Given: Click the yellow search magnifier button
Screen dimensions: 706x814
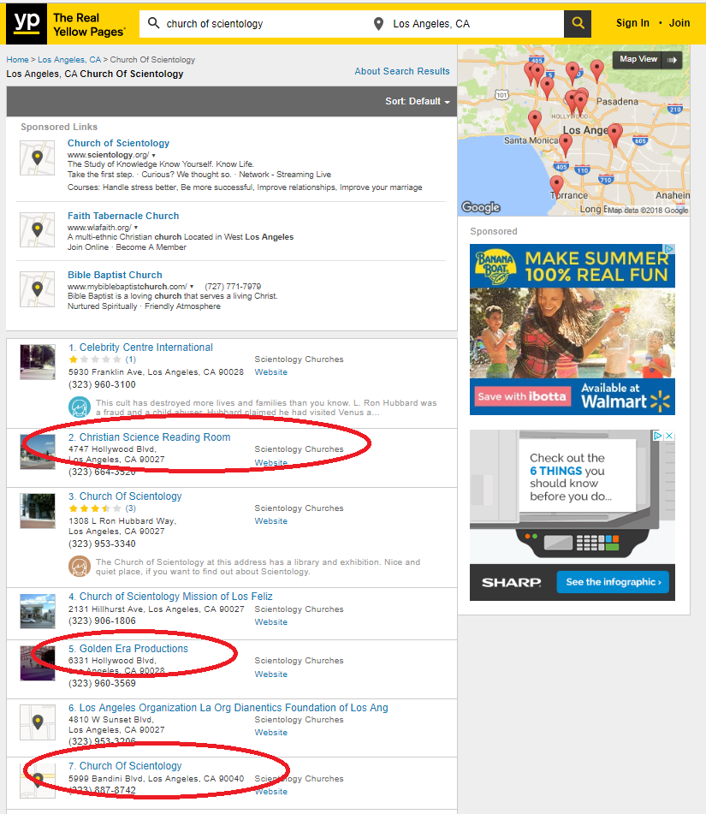Looking at the screenshot, I should point(578,23).
